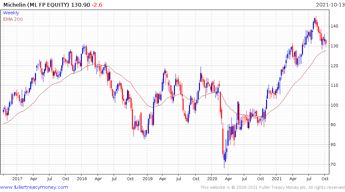Click the 2021 year label on time axis
This screenshot has width=345, height=192.
(x=277, y=179)
